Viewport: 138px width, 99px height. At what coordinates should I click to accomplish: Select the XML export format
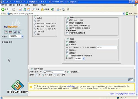pos(35,34)
